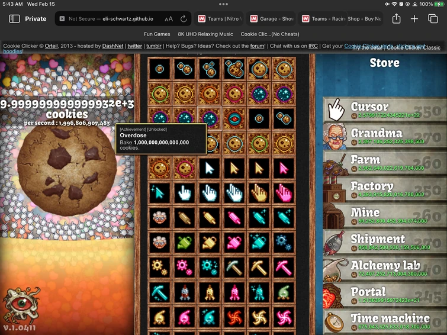Viewport: 447px width, 335px height.
Task: Select the pink pickaxe upgrade icon
Action: [x=284, y=267]
